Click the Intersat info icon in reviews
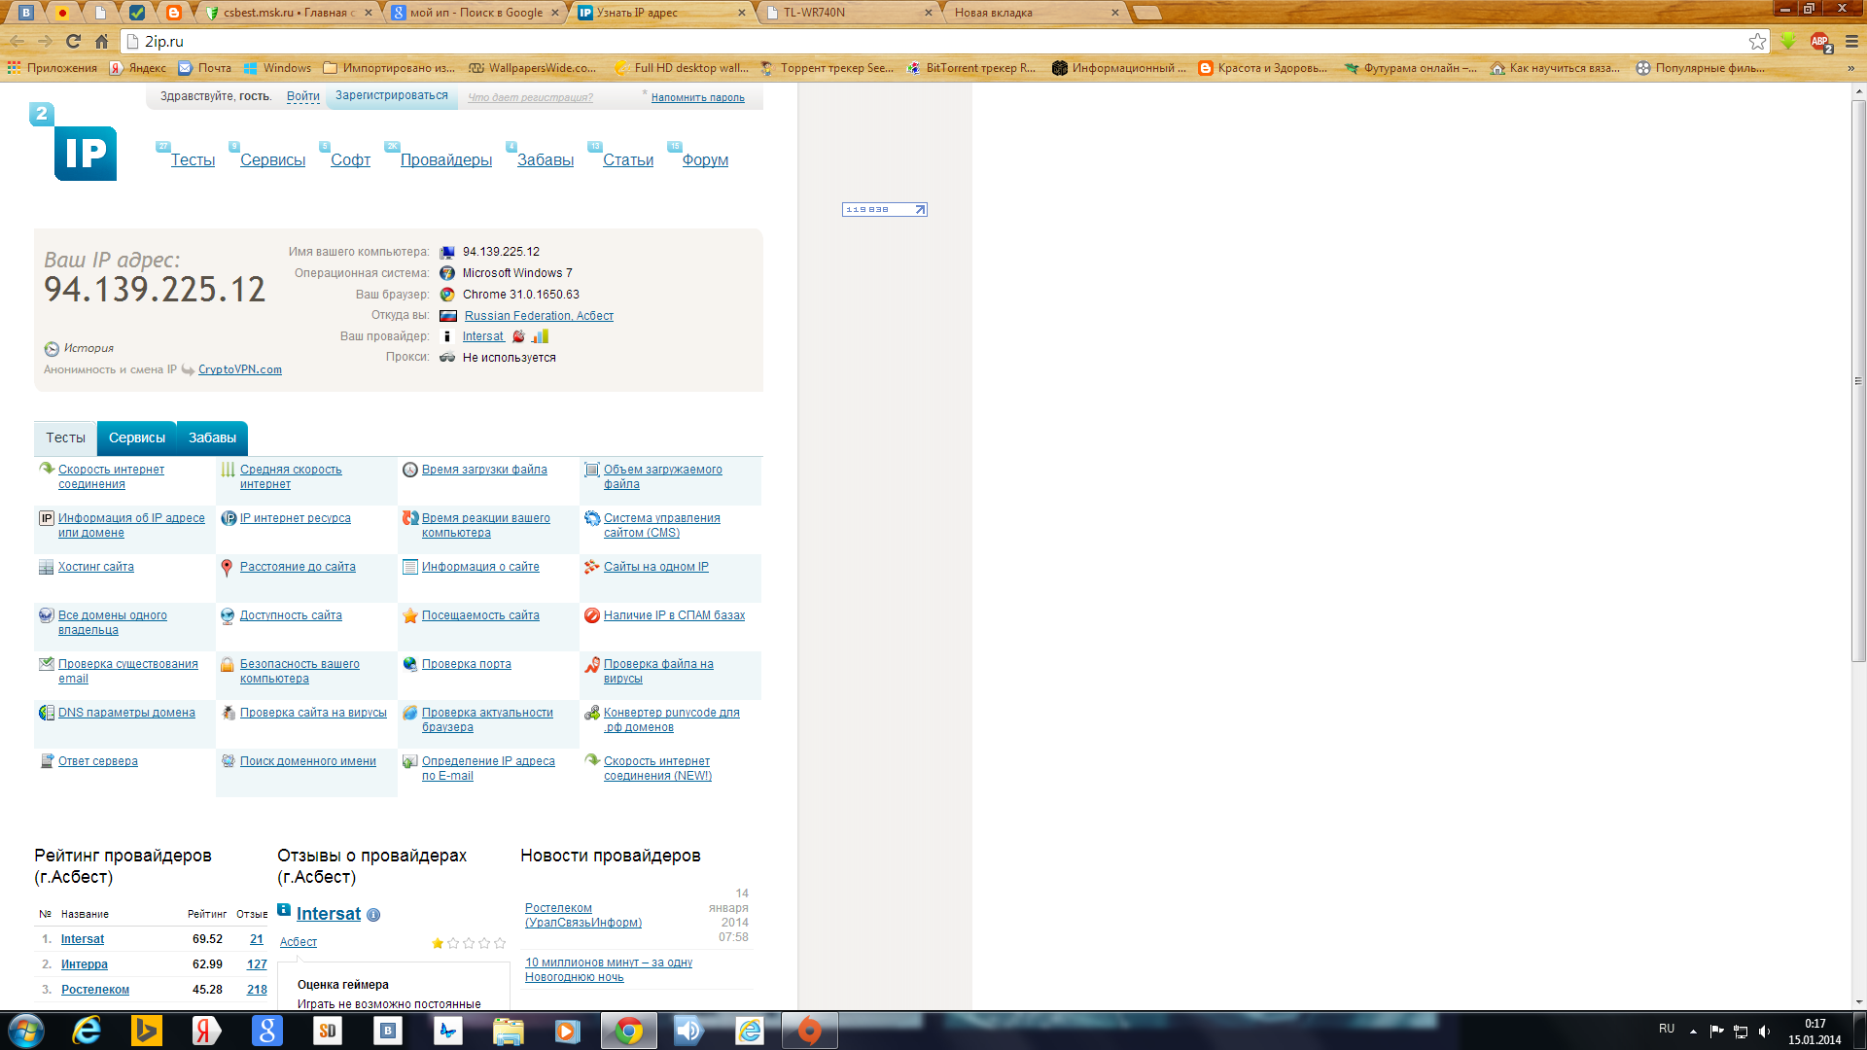This screenshot has width=1867, height=1050. click(x=373, y=915)
